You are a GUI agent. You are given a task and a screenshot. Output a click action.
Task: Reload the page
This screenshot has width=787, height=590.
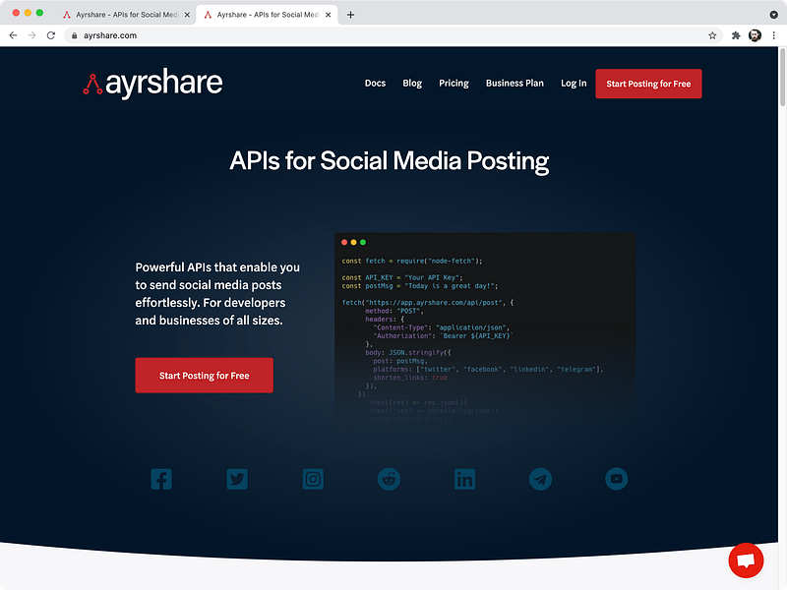[51, 35]
